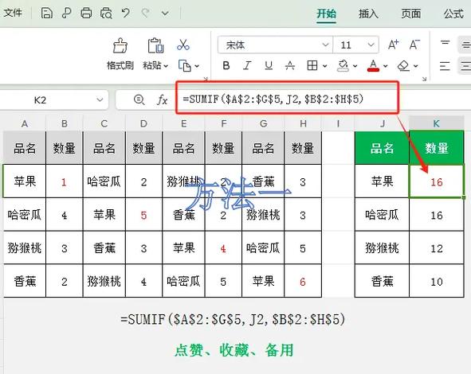Viewport: 471px width, 374px height.
Task: Select column header K
Action: [x=437, y=123]
